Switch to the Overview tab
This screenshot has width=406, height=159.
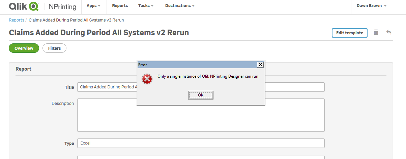coord(24,48)
